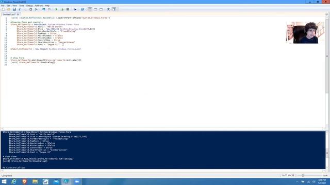Screen dimensions: 330x185
Task: Run selection using the small green page icon
Action: pyautogui.click(x=62, y=9)
